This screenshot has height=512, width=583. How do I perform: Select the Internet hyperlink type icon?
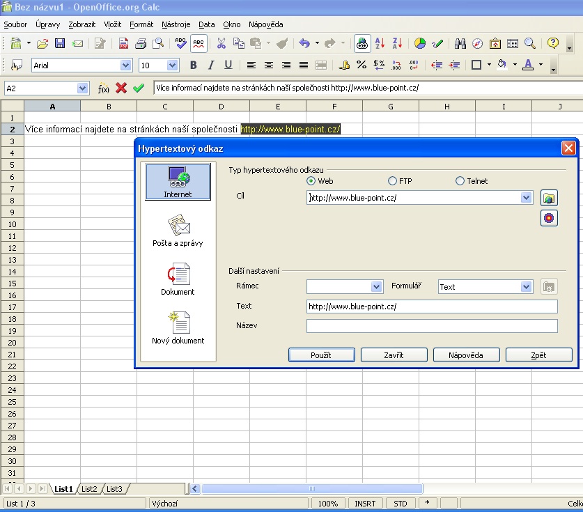point(178,182)
